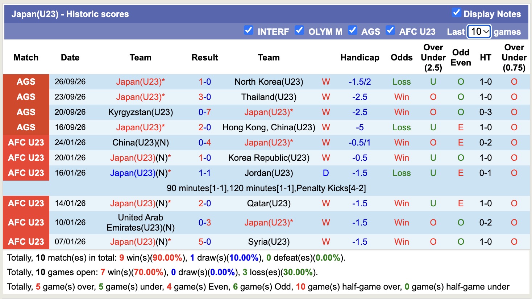Uncheck the AFC U23 filter checkbox
The image size is (532, 299).
(390, 30)
